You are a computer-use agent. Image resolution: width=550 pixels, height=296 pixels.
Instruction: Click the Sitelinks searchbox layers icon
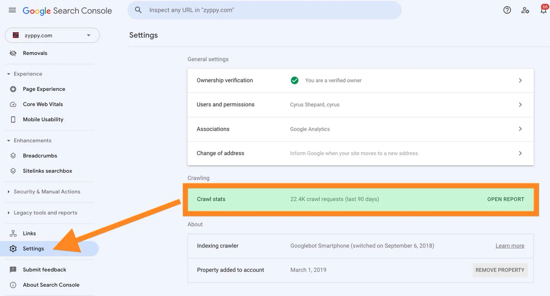(13, 171)
